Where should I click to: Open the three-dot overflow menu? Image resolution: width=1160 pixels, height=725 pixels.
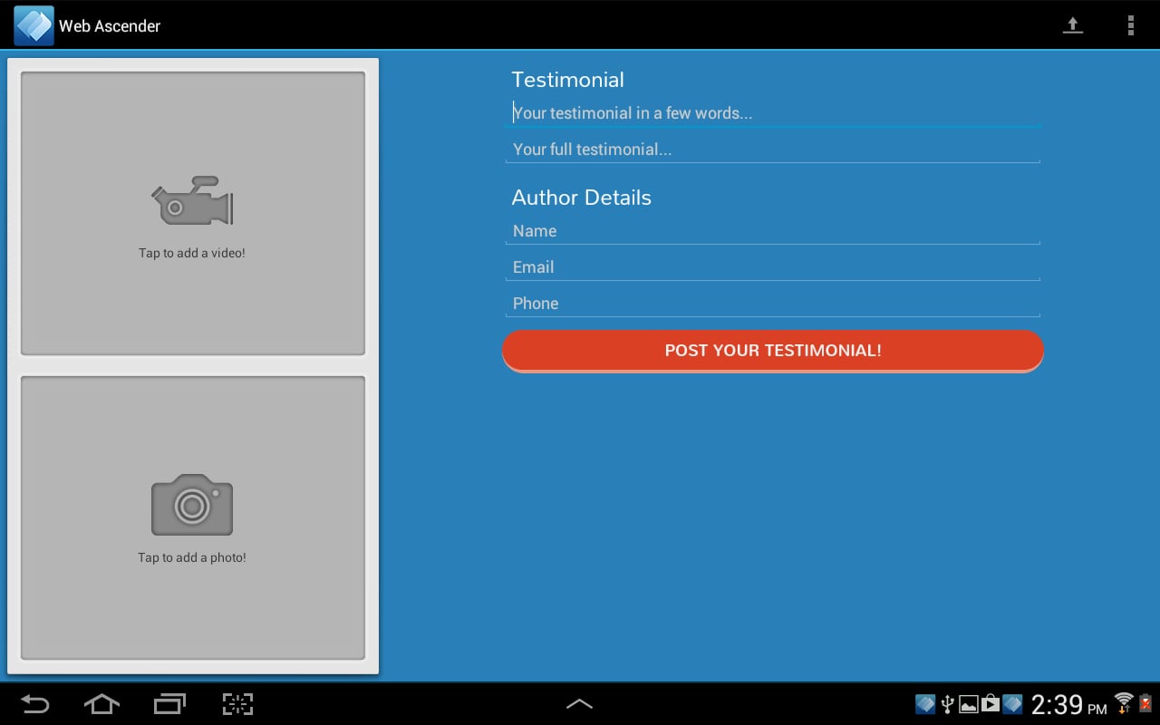pyautogui.click(x=1130, y=25)
